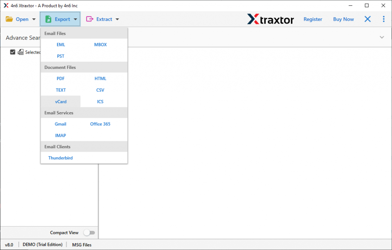Click the app icon in the title bar
392x250 pixels.
5,5
